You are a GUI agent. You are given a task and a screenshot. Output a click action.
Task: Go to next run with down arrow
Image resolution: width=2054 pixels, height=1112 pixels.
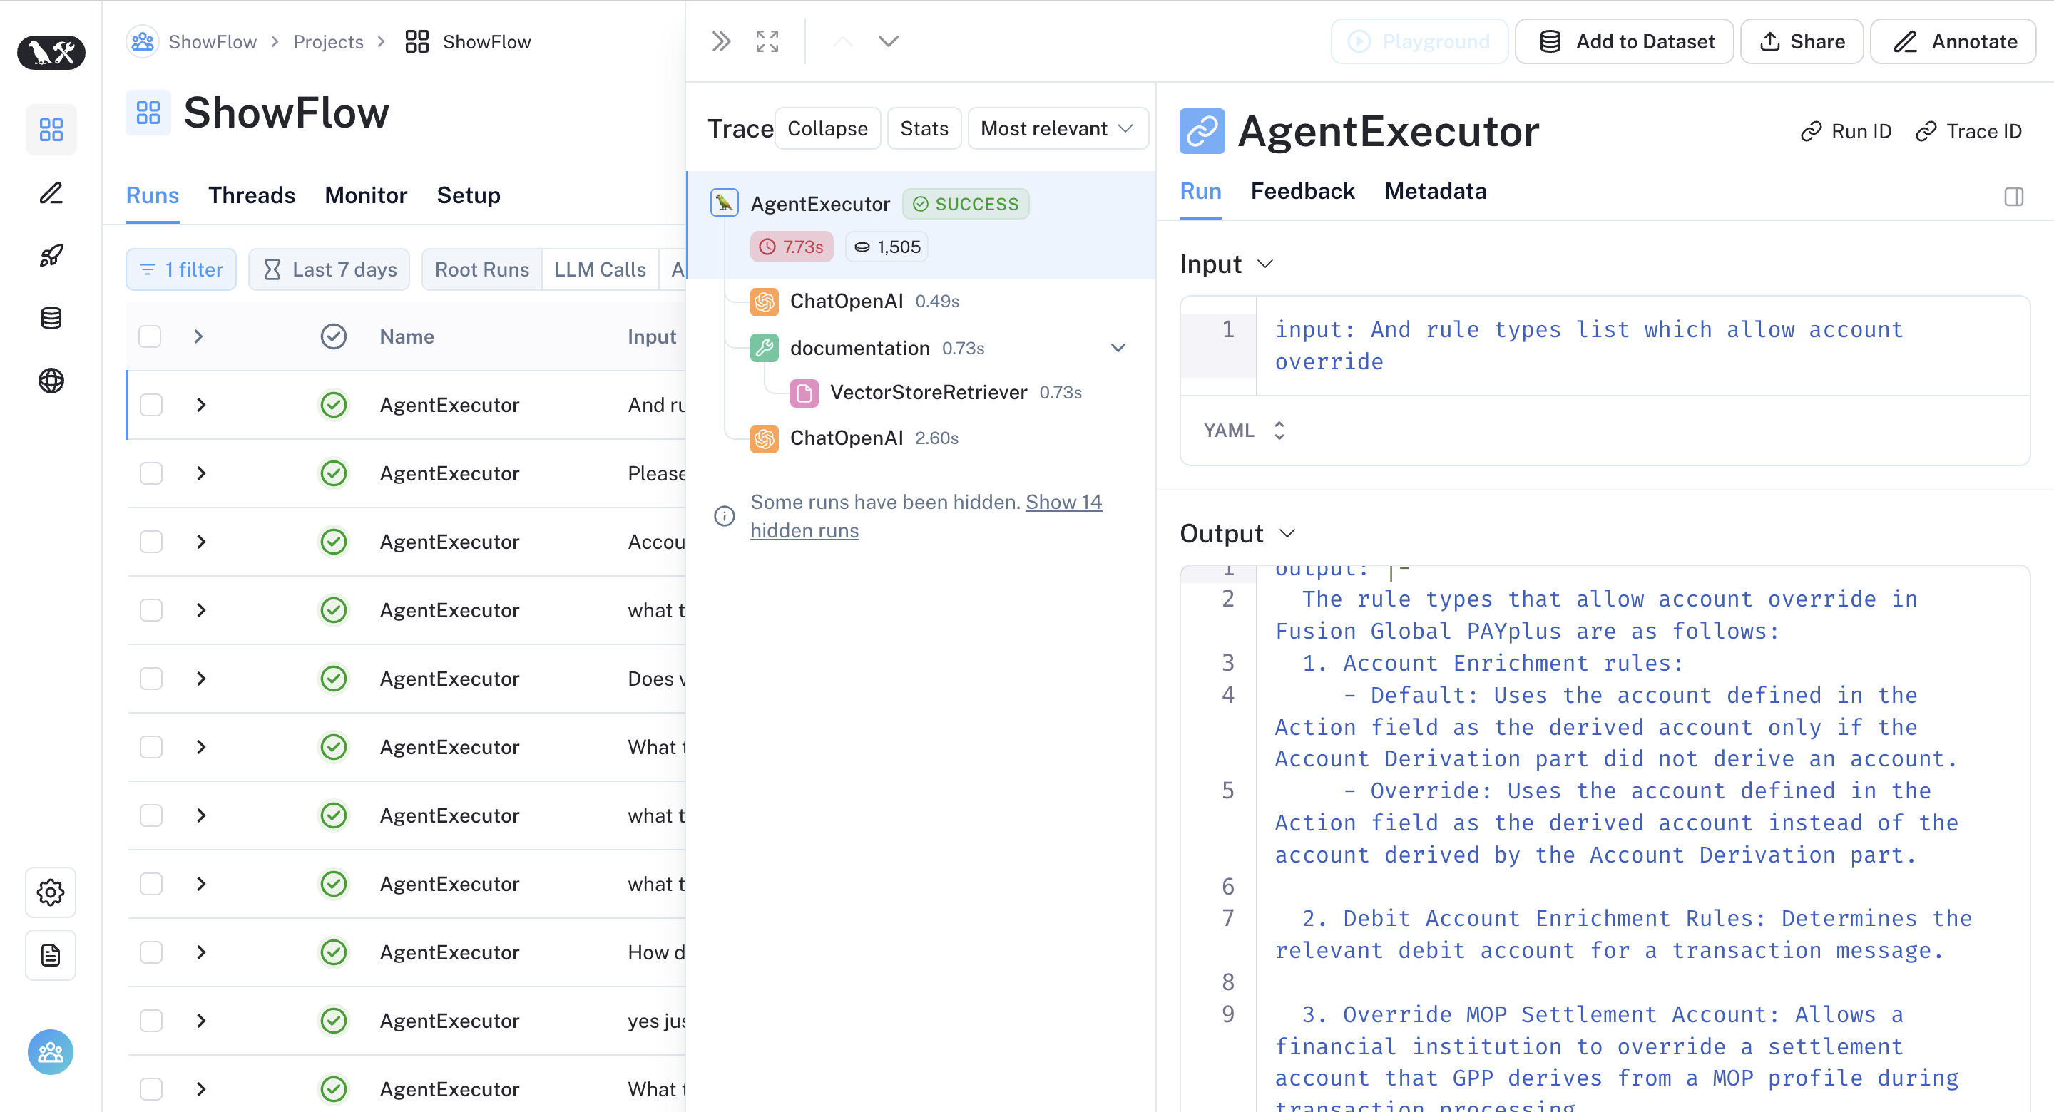pos(888,41)
